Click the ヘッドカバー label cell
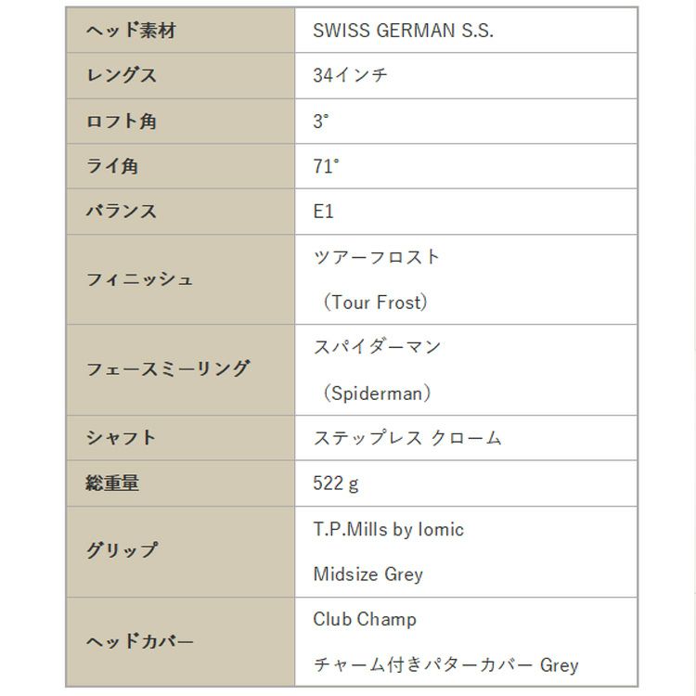Image resolution: width=696 pixels, height=696 pixels. [140, 642]
